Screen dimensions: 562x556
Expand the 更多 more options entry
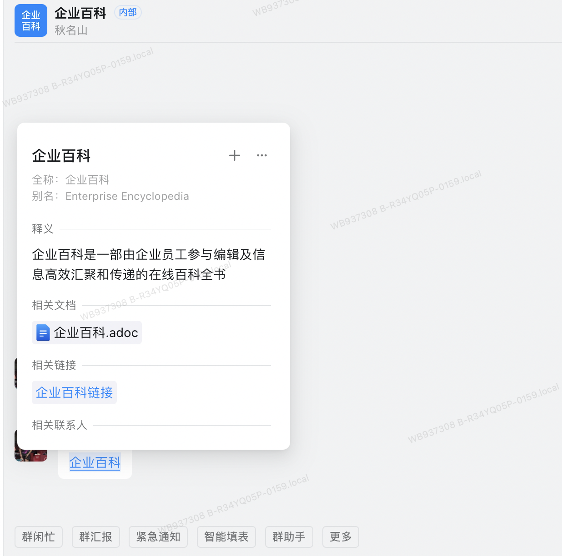pos(341,536)
